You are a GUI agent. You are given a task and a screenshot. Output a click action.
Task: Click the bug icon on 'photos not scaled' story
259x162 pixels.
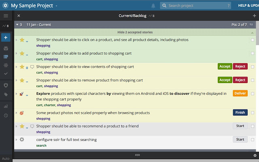tap(21, 113)
